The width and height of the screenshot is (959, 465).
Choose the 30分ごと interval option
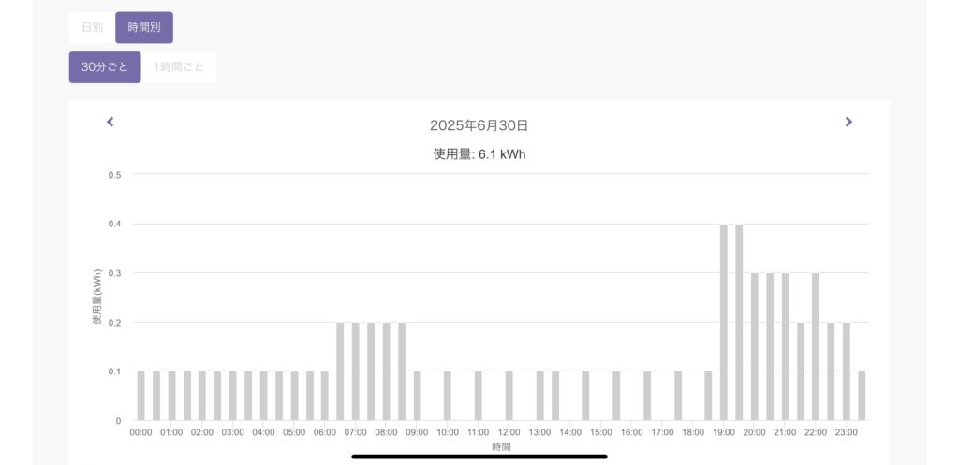click(105, 67)
